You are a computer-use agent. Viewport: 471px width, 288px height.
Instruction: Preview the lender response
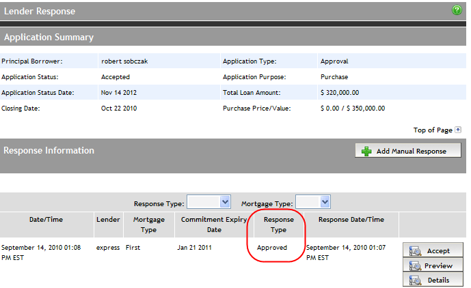(x=433, y=265)
